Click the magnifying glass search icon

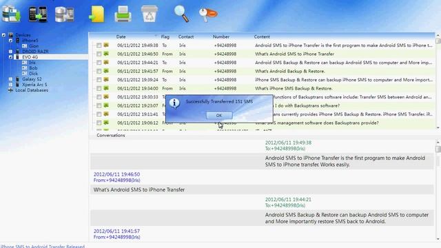(x=181, y=14)
